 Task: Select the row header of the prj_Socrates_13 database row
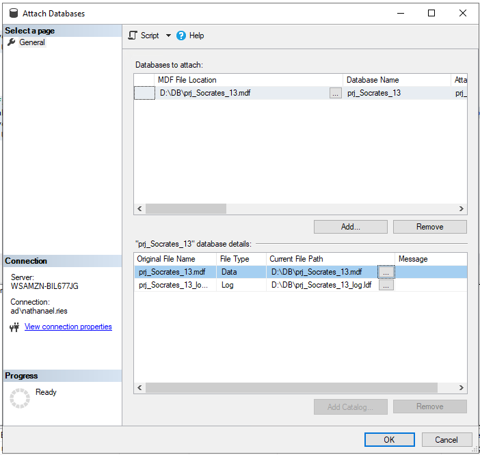click(144, 93)
